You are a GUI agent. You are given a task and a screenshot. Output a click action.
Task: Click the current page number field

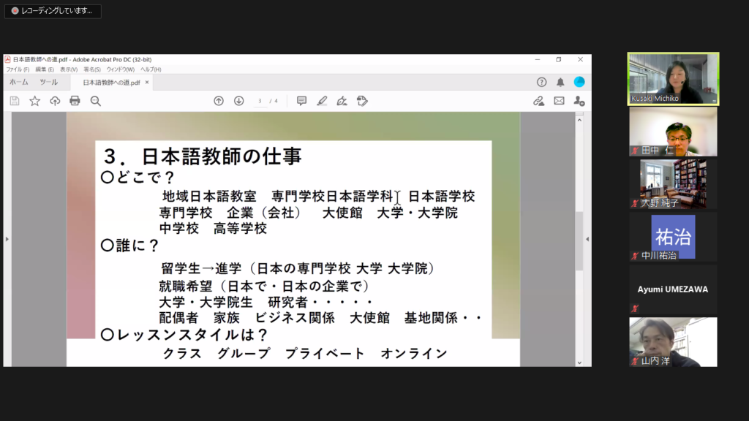[260, 101]
